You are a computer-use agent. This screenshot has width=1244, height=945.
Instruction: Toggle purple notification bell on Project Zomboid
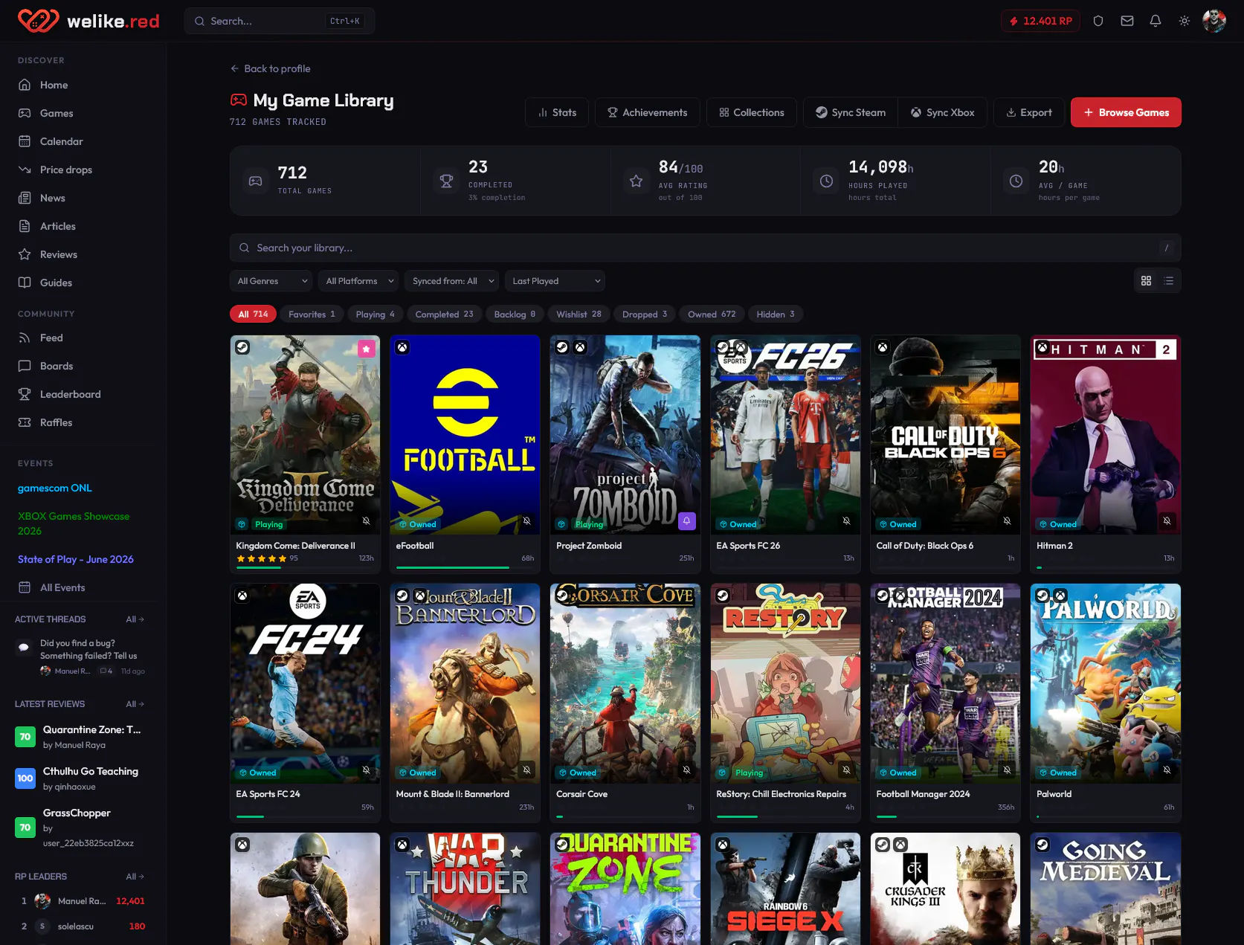point(687,520)
